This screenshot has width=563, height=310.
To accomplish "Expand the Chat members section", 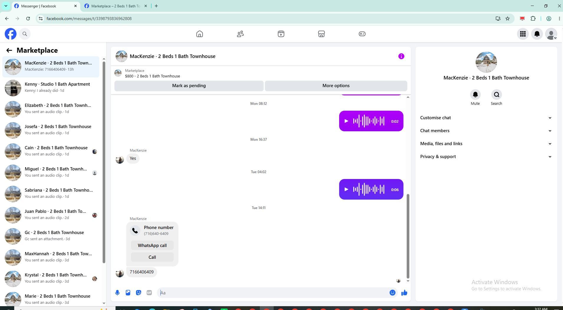I will (486, 131).
